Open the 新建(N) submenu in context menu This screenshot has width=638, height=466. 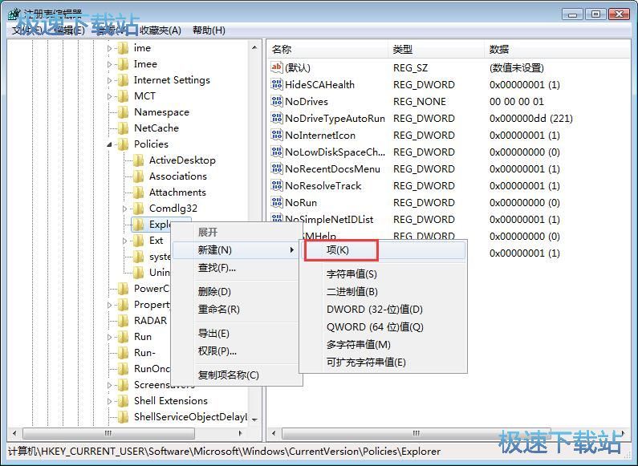pos(236,250)
